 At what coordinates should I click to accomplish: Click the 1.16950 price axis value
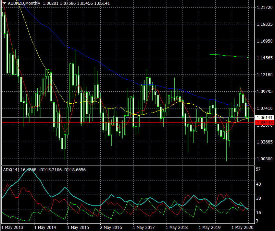click(x=265, y=41)
